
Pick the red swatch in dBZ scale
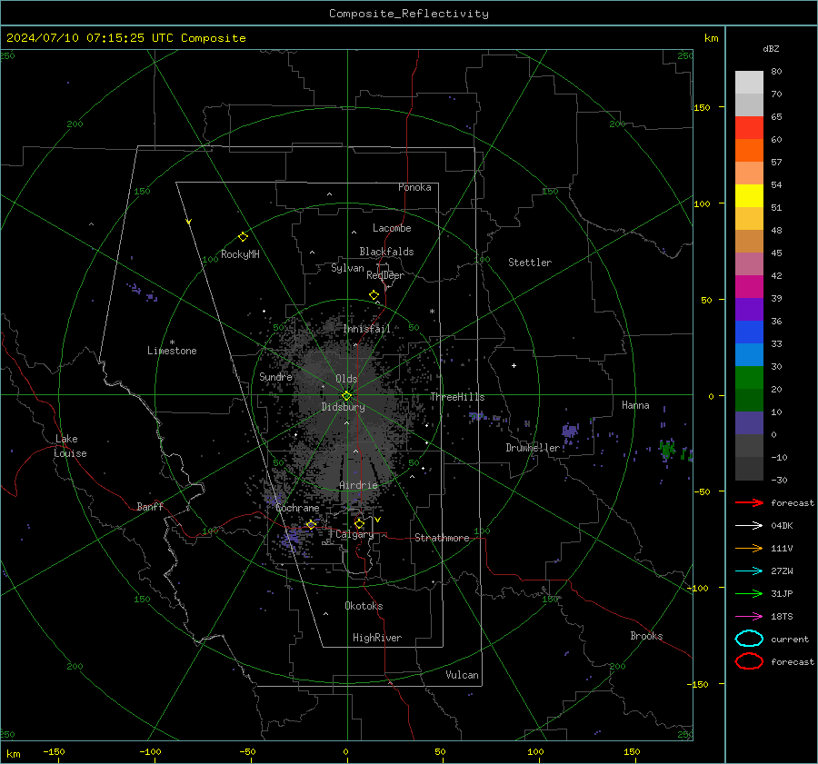coord(749,128)
